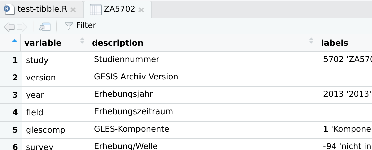Click the description column header
Viewport: 372px width, 150px height.
[118, 43]
